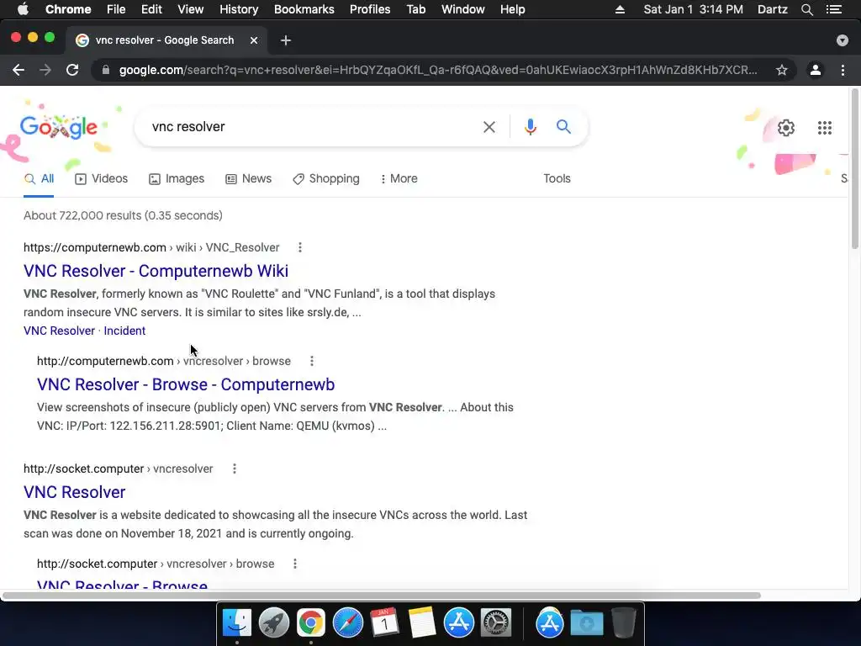This screenshot has width=861, height=646.
Task: Expand the More search categories
Action: [x=399, y=178]
